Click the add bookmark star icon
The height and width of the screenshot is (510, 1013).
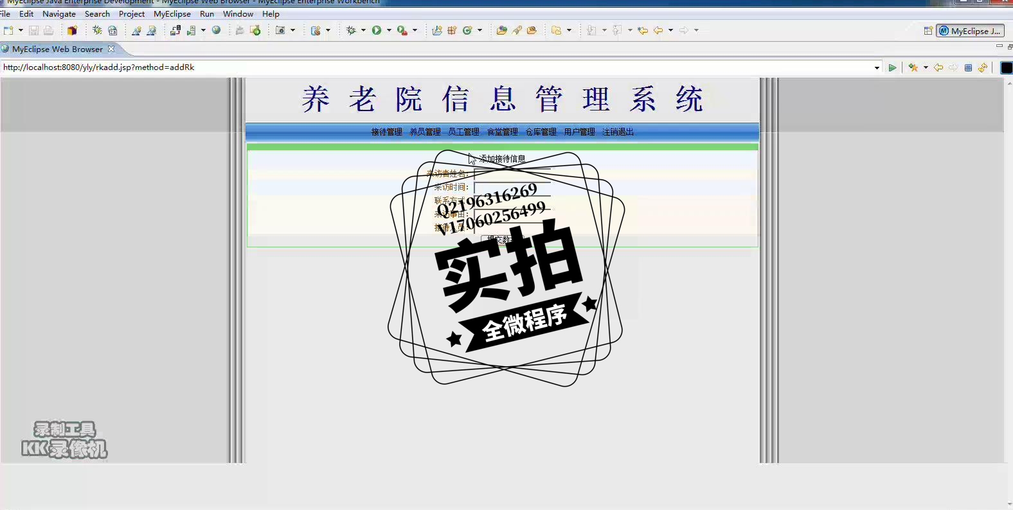tap(913, 67)
